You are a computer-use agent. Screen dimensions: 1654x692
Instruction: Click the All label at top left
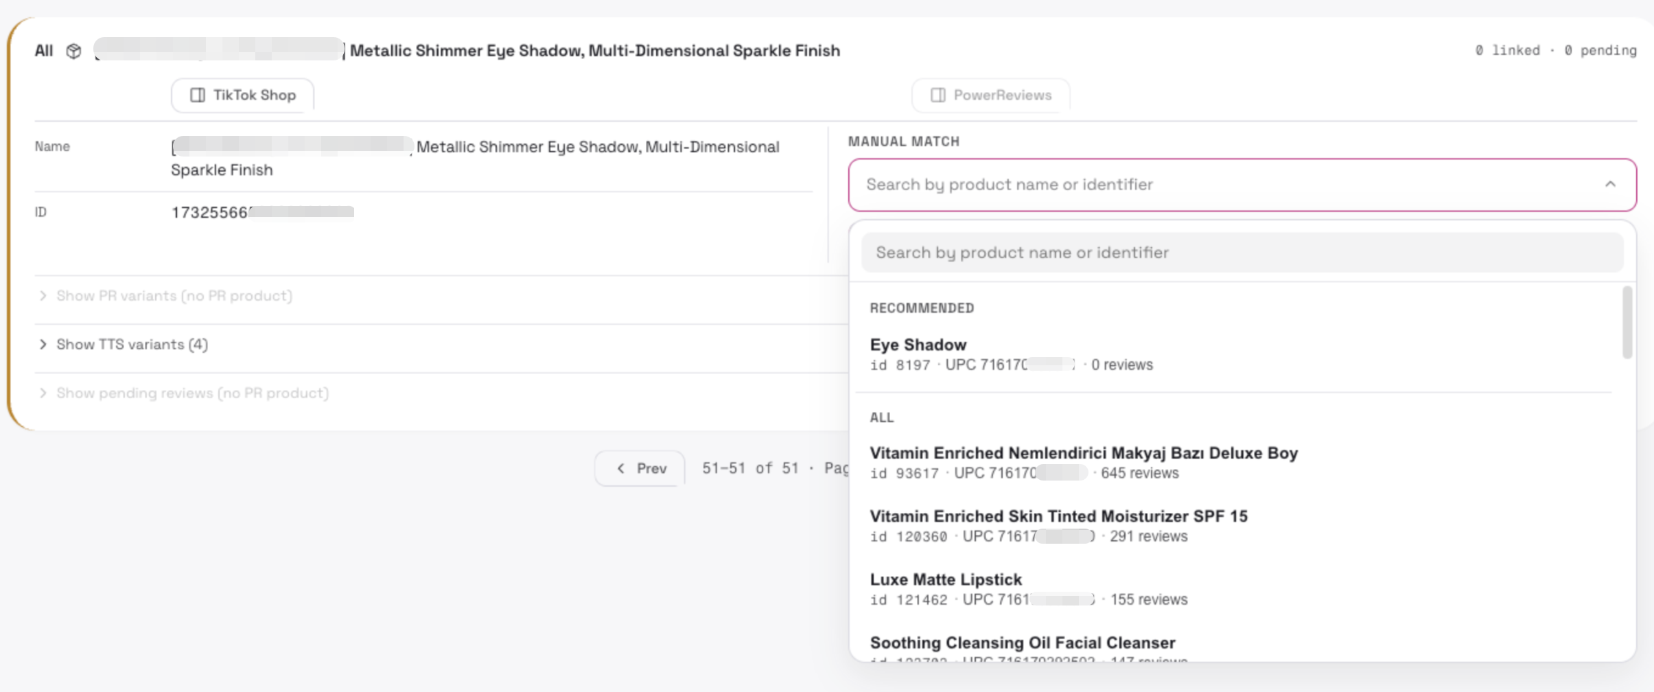pyautogui.click(x=44, y=51)
